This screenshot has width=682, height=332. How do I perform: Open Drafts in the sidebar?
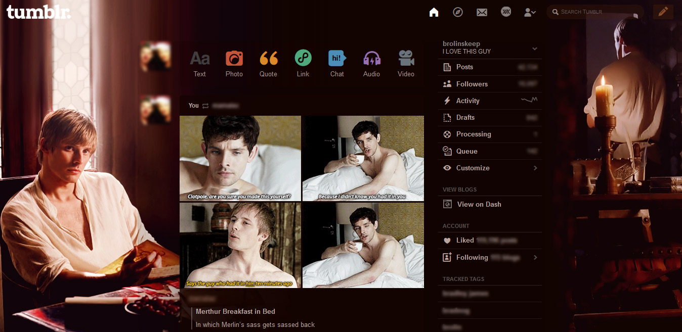(490, 117)
